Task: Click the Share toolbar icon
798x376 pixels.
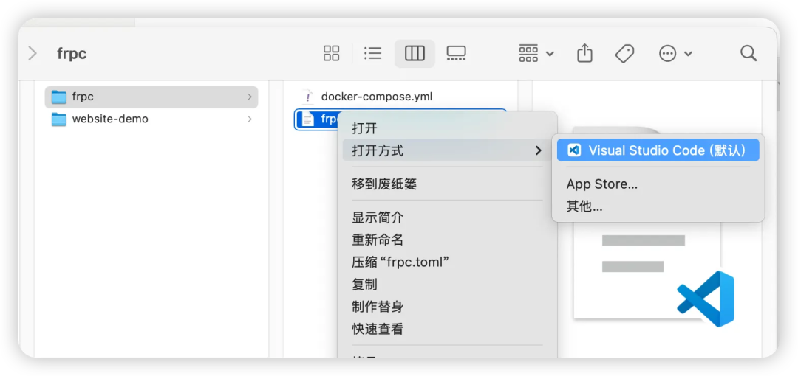Action: [584, 53]
